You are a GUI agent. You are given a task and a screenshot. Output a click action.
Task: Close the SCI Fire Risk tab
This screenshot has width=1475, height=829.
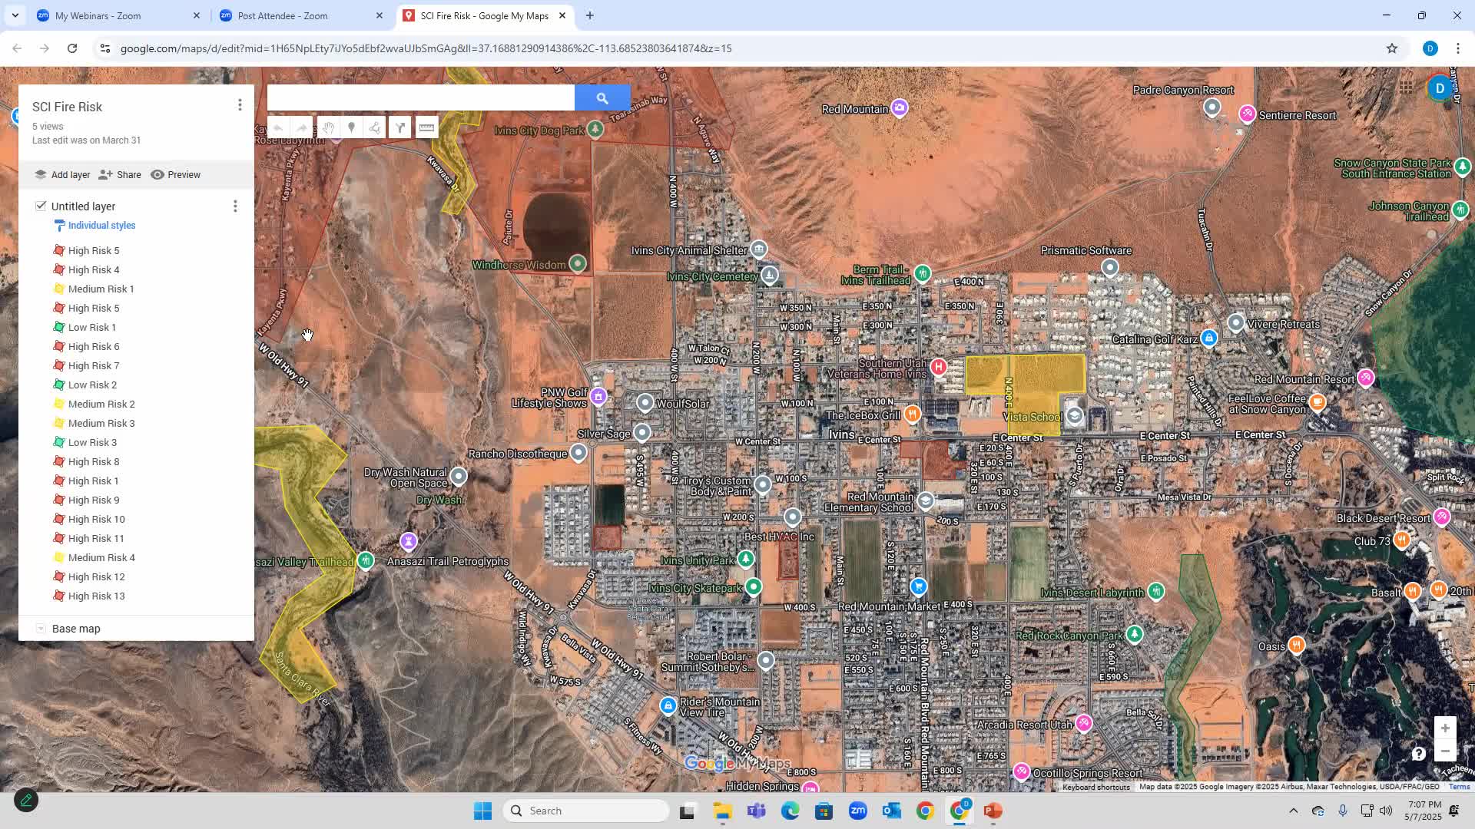[562, 15]
